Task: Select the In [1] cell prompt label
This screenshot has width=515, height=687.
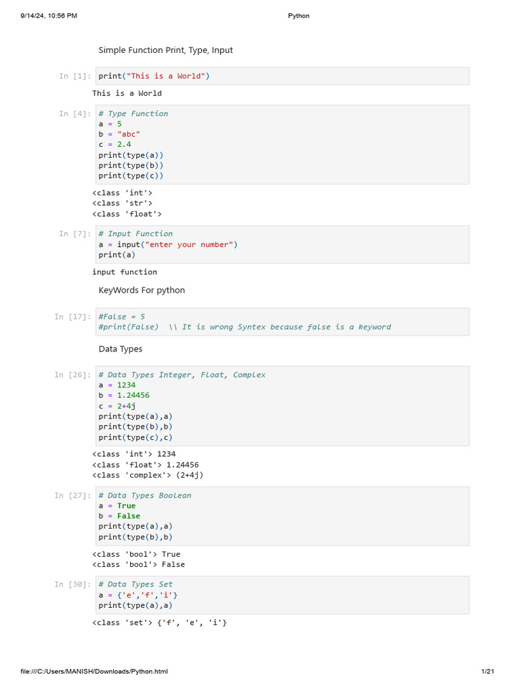Action: coord(75,76)
